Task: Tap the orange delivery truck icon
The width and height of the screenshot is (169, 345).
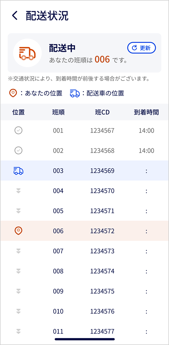Action: pos(27,53)
